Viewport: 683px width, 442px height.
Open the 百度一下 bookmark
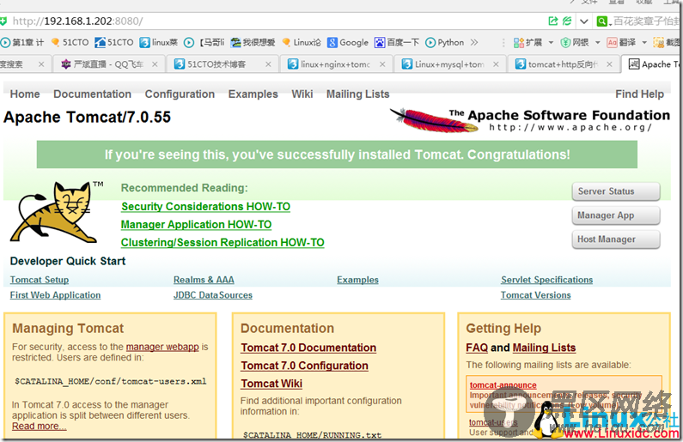tap(397, 42)
